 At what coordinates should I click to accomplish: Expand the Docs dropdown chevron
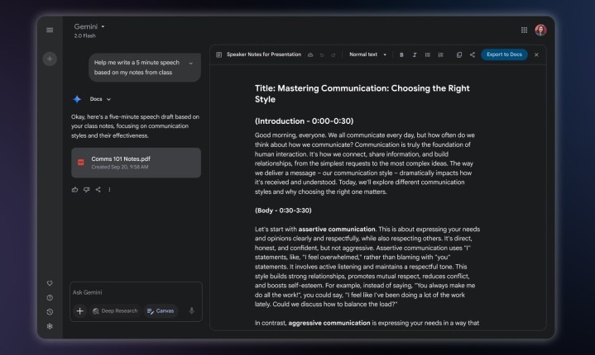(108, 99)
